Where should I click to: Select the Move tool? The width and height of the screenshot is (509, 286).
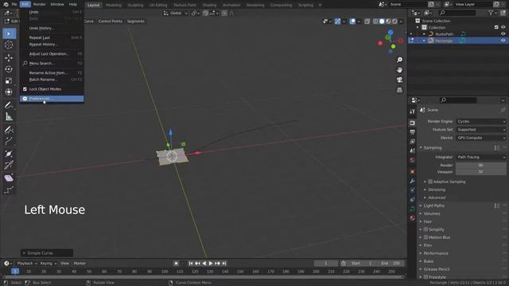pyautogui.click(x=9, y=58)
